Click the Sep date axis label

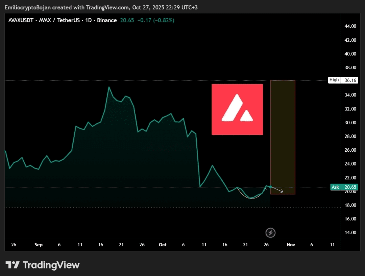(39, 245)
